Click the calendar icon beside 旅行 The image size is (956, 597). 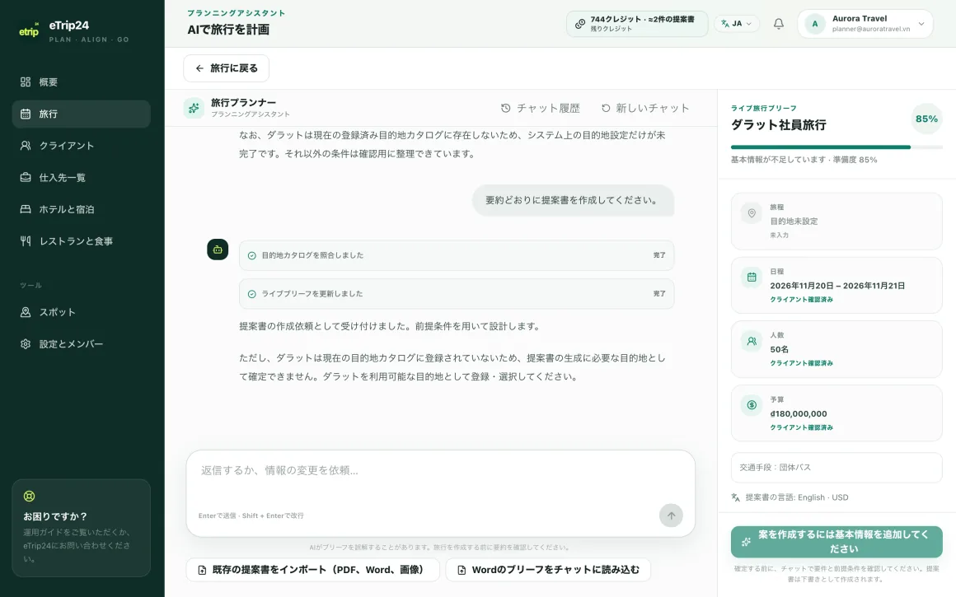(26, 114)
